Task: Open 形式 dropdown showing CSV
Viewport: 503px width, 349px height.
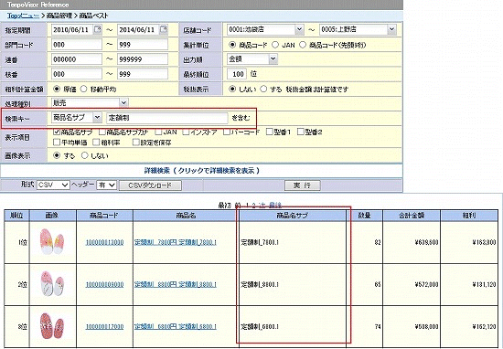Action: [53, 185]
